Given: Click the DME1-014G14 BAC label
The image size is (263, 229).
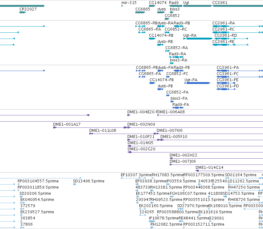Looking at the screenshot, I should pos(210,168).
